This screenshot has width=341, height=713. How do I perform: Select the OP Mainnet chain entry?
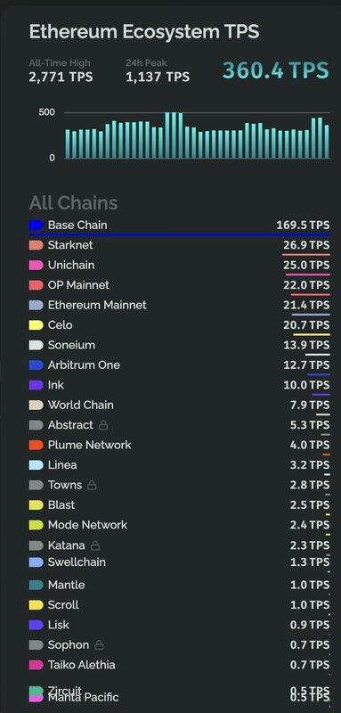179,285
